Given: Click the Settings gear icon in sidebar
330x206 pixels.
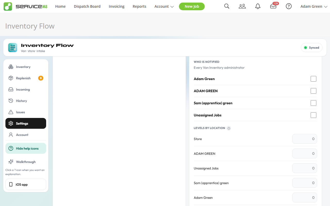Looking at the screenshot, I should point(11,123).
